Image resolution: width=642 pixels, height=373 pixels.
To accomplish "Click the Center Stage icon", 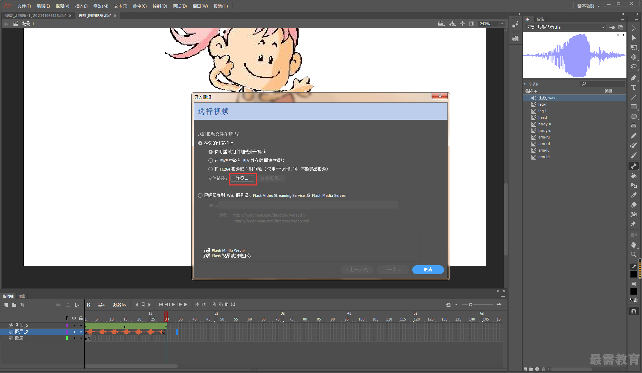I will coord(463,24).
